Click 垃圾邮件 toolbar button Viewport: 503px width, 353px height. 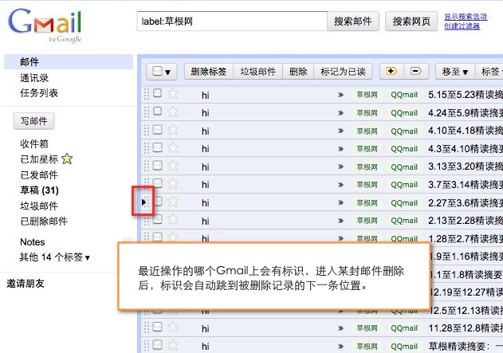click(x=258, y=71)
